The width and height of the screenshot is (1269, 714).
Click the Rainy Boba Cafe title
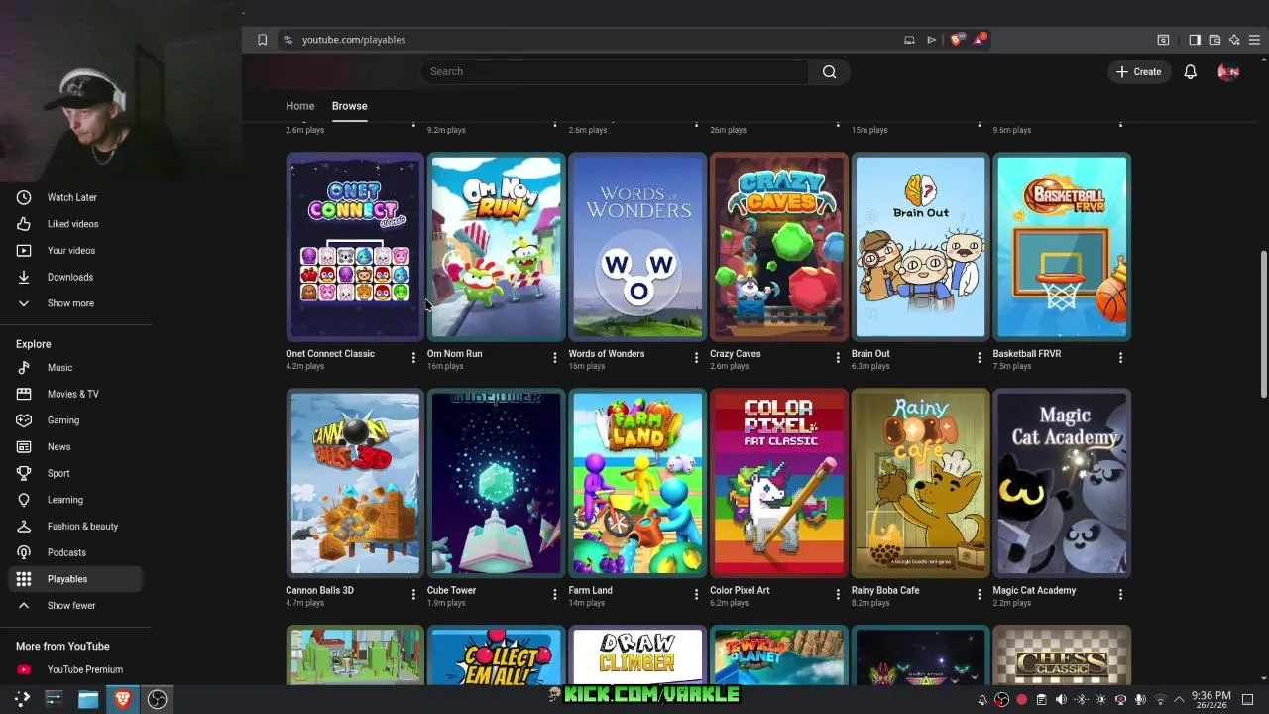(885, 590)
